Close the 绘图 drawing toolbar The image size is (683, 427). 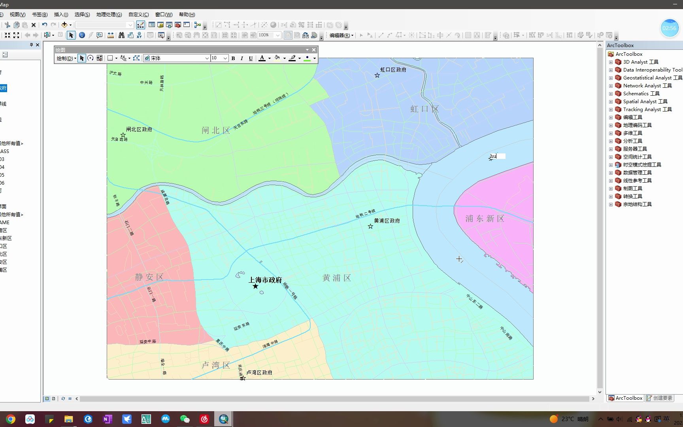pyautogui.click(x=314, y=50)
